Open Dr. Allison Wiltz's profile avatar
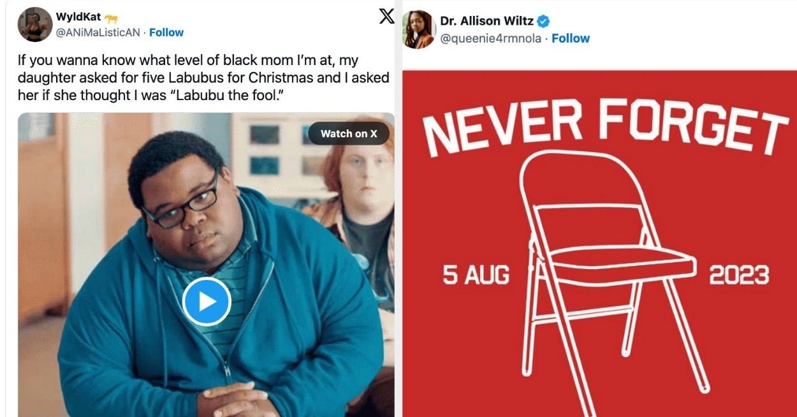Viewport: 797px width, 417px height. click(x=419, y=29)
